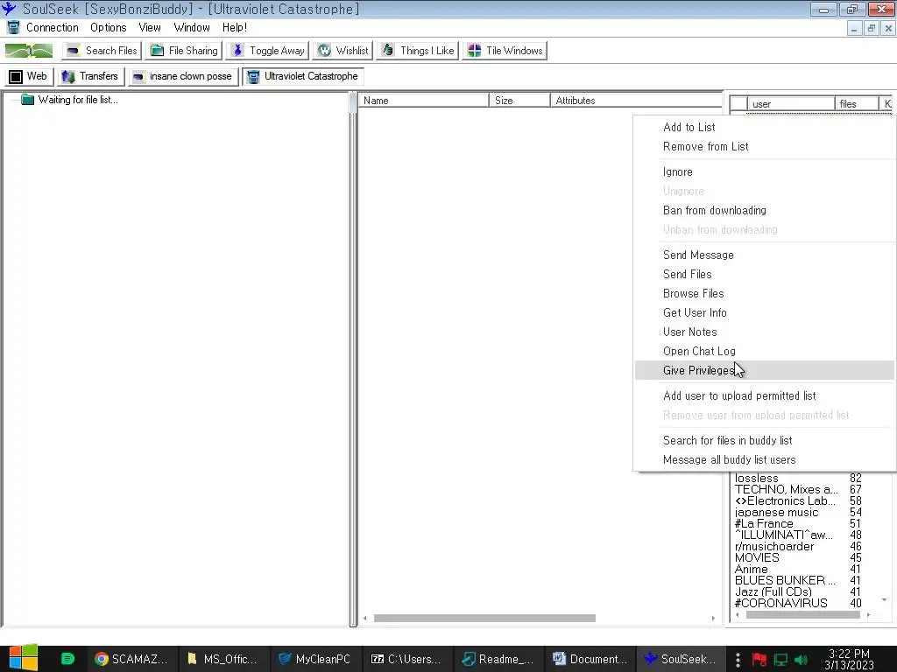Open the Window menu
Viewport: 897px width, 672px height.
point(192,27)
